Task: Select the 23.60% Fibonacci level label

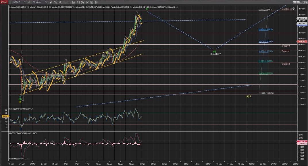Action: point(265,29)
